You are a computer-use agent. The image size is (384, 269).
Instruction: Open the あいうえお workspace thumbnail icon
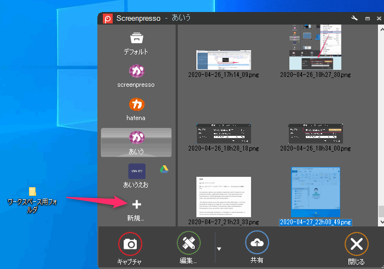(x=137, y=171)
